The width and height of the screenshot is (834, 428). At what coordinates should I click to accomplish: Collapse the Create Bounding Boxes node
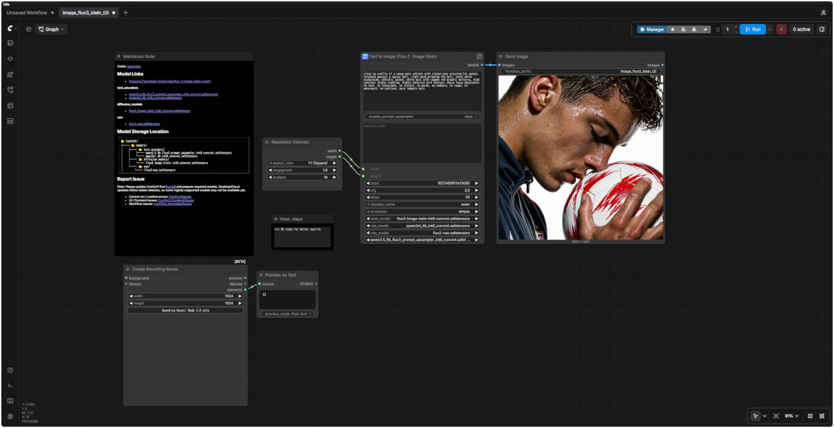(x=127, y=269)
